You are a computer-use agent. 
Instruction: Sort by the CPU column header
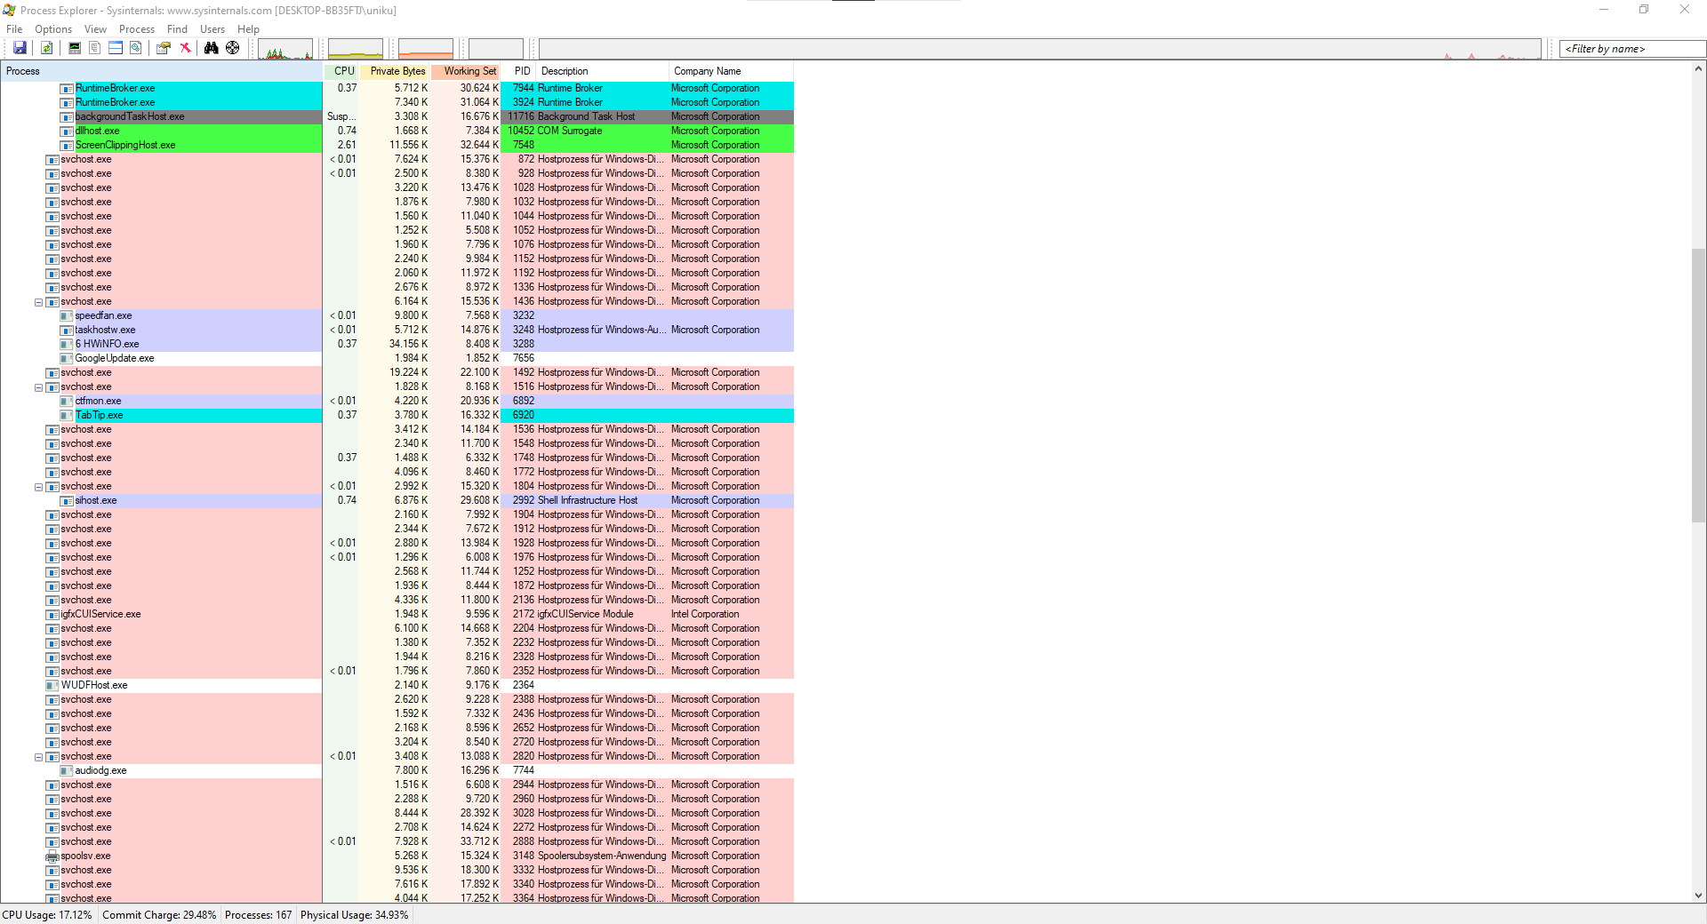pyautogui.click(x=342, y=71)
